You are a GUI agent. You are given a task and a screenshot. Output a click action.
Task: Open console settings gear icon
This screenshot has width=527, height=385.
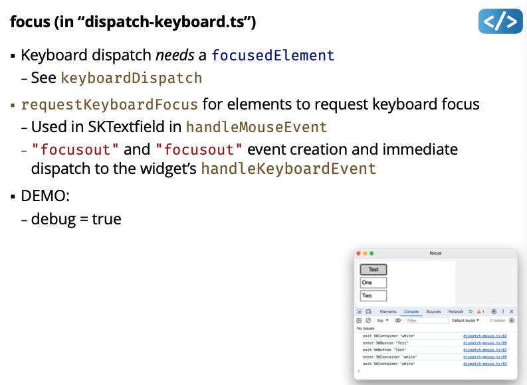pyautogui.click(x=512, y=320)
